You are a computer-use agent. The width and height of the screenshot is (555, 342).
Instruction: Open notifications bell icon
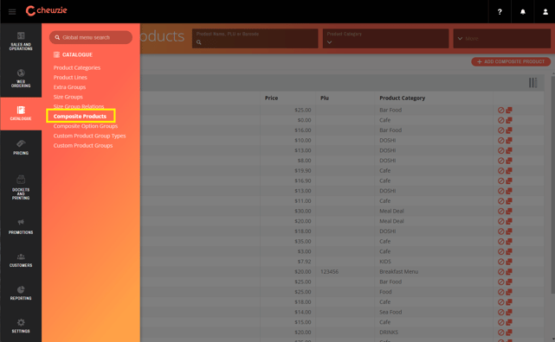click(522, 11)
